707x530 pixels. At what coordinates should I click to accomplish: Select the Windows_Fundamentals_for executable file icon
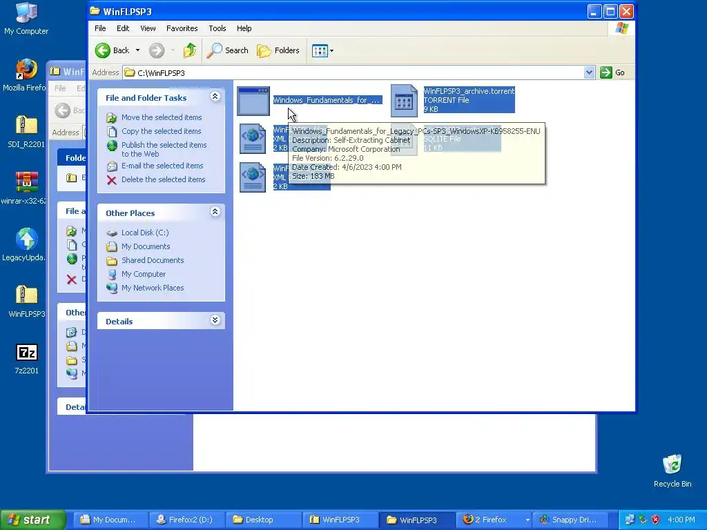[253, 101]
